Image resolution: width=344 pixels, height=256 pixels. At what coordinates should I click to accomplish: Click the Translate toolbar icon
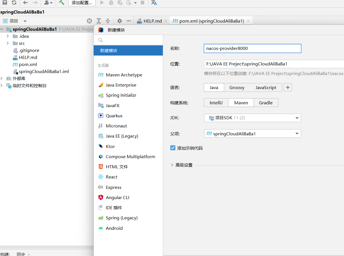coord(154,3)
